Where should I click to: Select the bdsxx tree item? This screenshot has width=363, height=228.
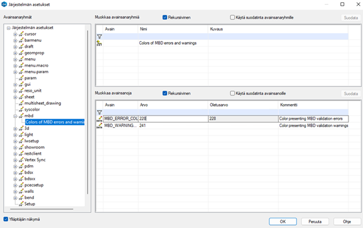point(30,178)
